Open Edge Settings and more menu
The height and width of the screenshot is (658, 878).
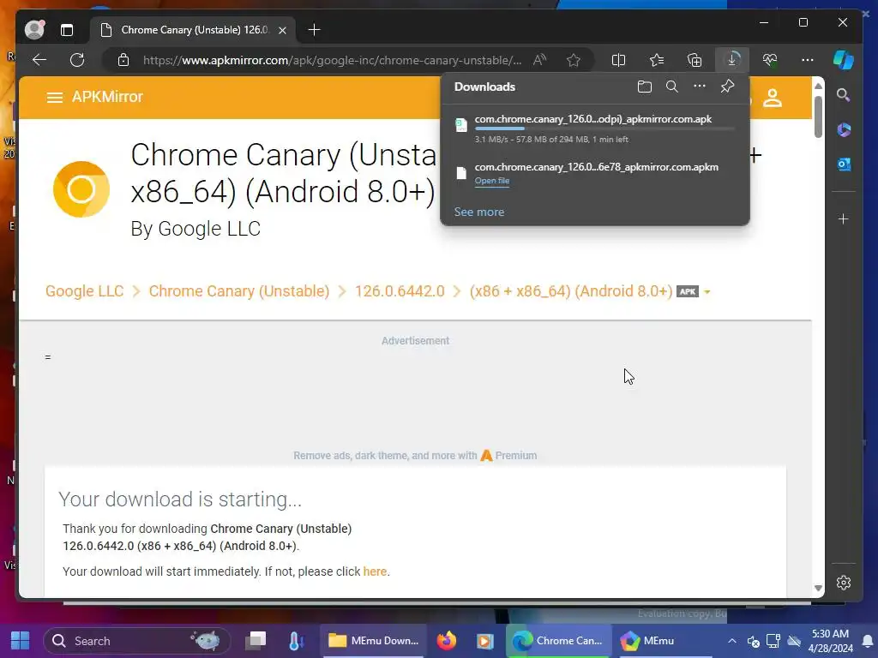(x=808, y=60)
